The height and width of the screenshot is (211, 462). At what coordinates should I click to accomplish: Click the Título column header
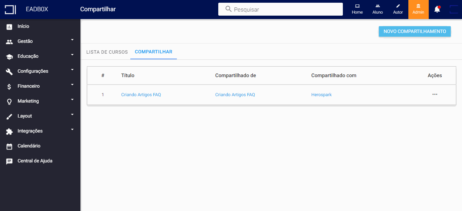point(128,75)
